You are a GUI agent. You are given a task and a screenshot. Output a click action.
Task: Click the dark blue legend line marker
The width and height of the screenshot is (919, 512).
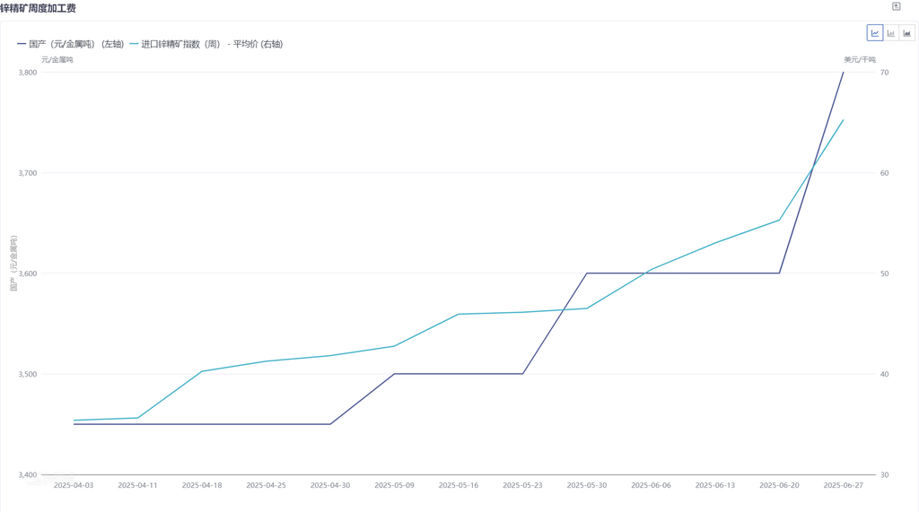tap(22, 44)
